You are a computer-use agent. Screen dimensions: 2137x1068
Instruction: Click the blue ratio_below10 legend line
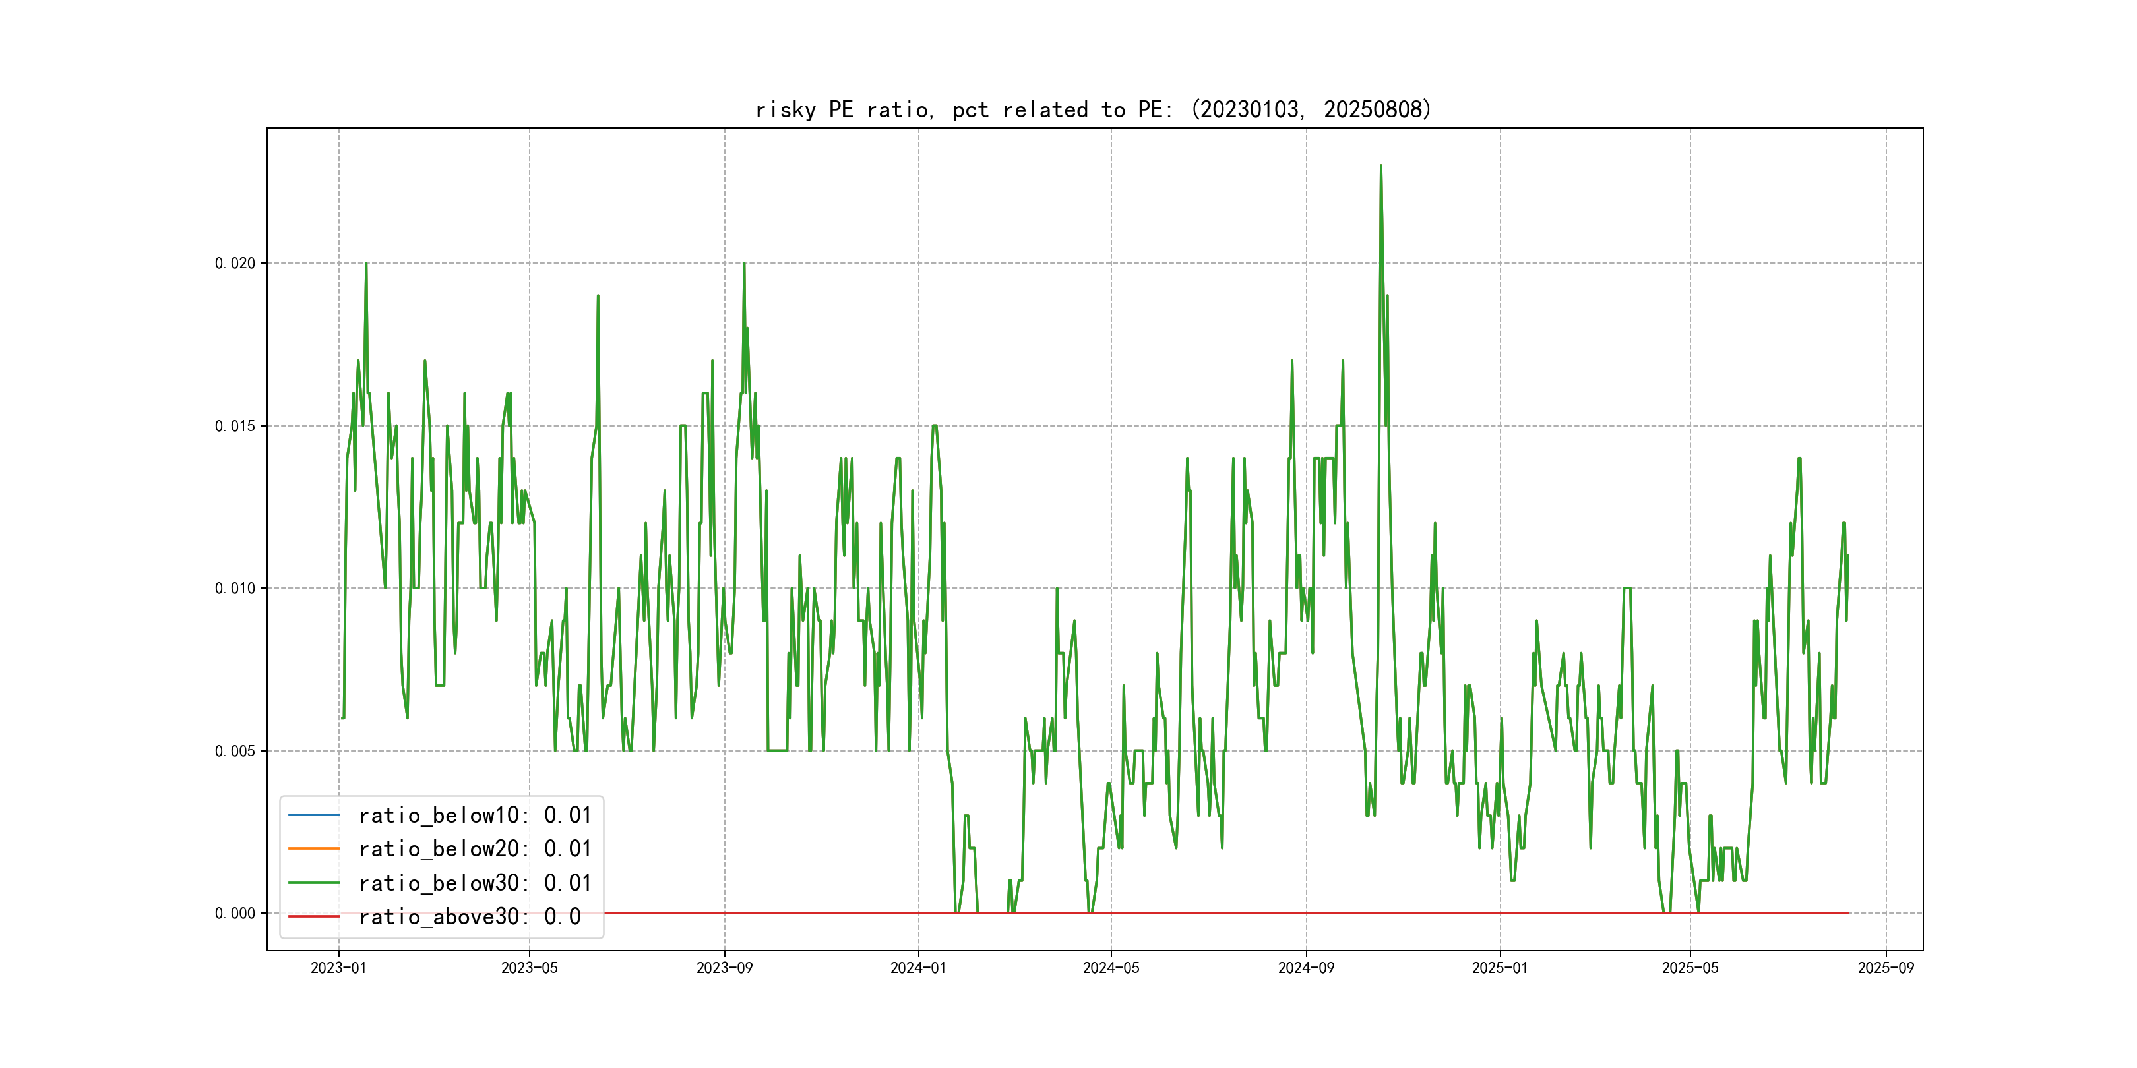coord(313,815)
